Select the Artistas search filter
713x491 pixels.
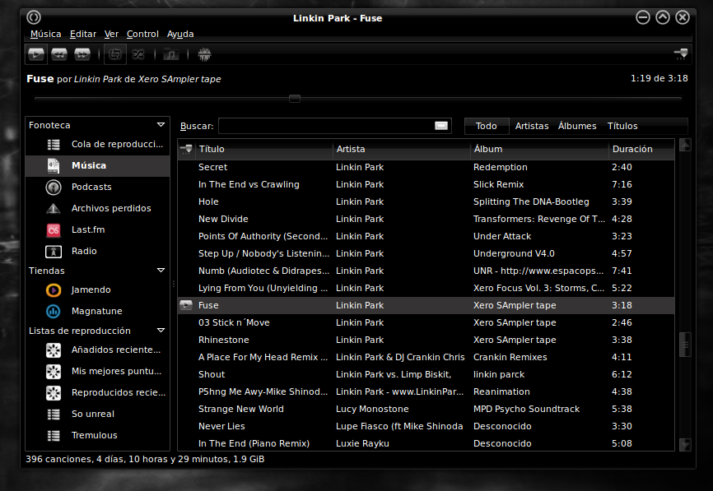(x=532, y=126)
